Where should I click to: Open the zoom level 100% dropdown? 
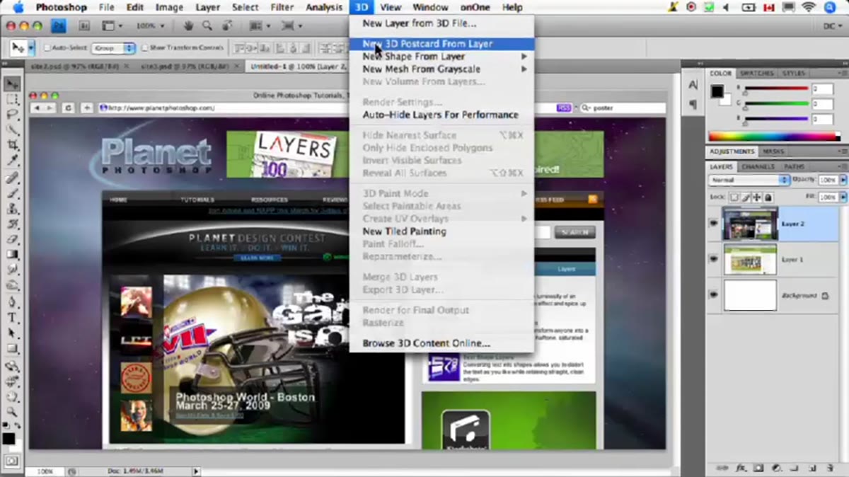(x=150, y=25)
